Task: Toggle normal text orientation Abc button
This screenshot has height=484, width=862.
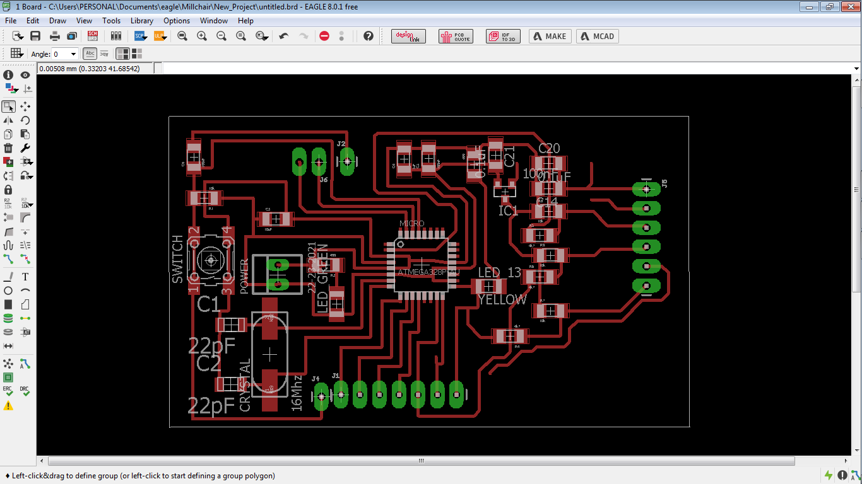Action: 90,54
